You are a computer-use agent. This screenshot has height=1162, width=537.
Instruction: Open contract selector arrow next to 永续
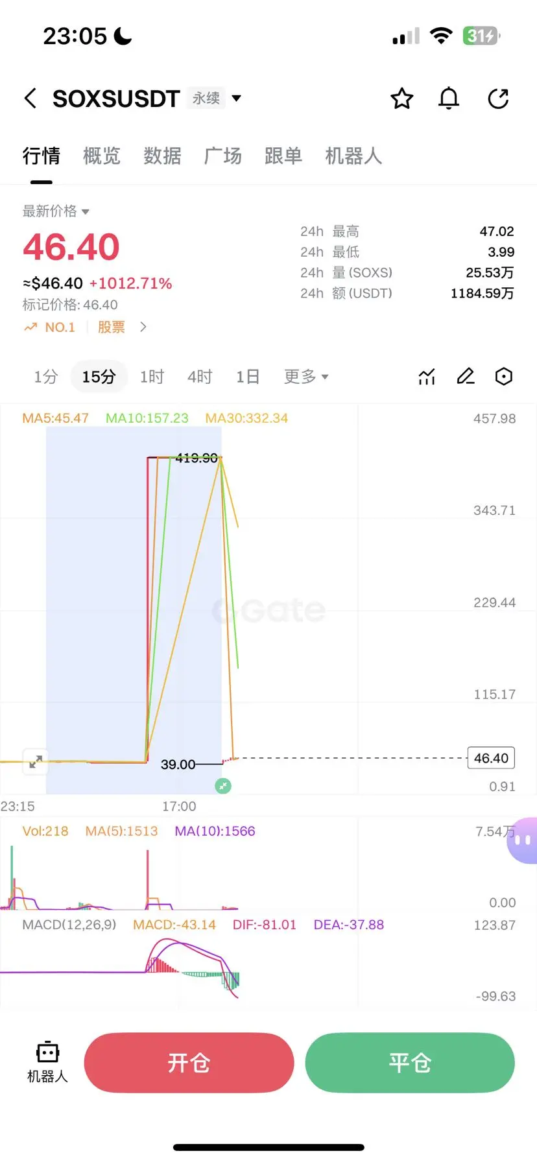coord(237,99)
